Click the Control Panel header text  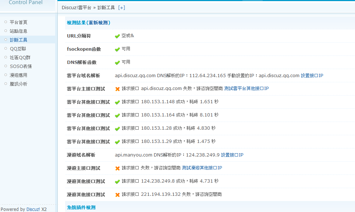pyautogui.click(x=26, y=3)
